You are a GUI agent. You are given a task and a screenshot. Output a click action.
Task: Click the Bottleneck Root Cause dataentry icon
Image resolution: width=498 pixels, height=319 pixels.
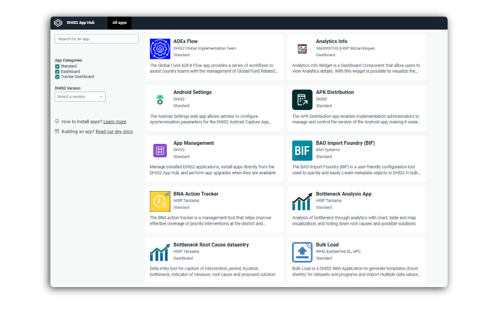(160, 252)
